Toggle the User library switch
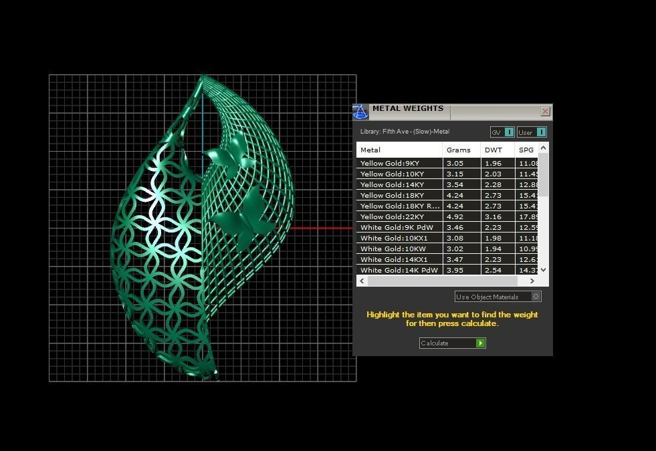The width and height of the screenshot is (656, 451). click(x=532, y=132)
